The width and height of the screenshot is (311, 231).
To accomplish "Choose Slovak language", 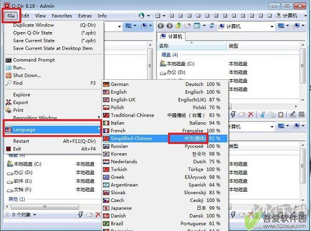I will pyautogui.click(x=165, y=192).
